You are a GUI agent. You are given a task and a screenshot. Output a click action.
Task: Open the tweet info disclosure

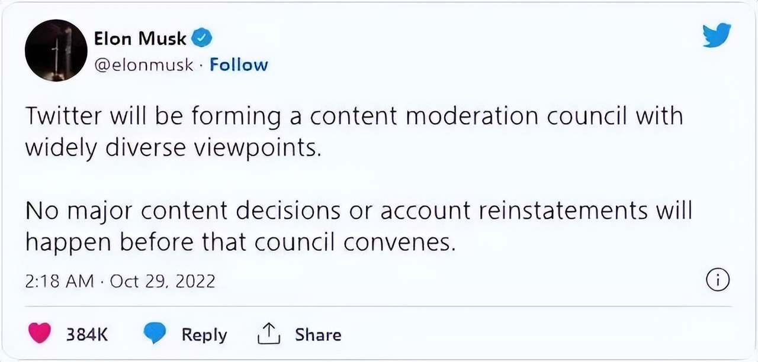[717, 280]
